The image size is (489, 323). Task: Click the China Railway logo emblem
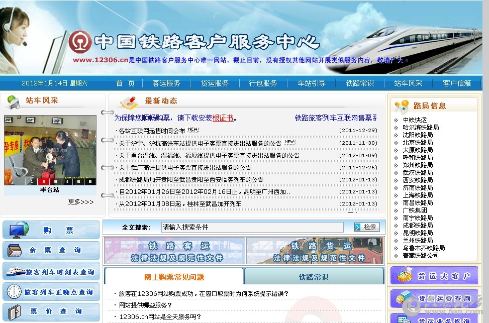80,42
